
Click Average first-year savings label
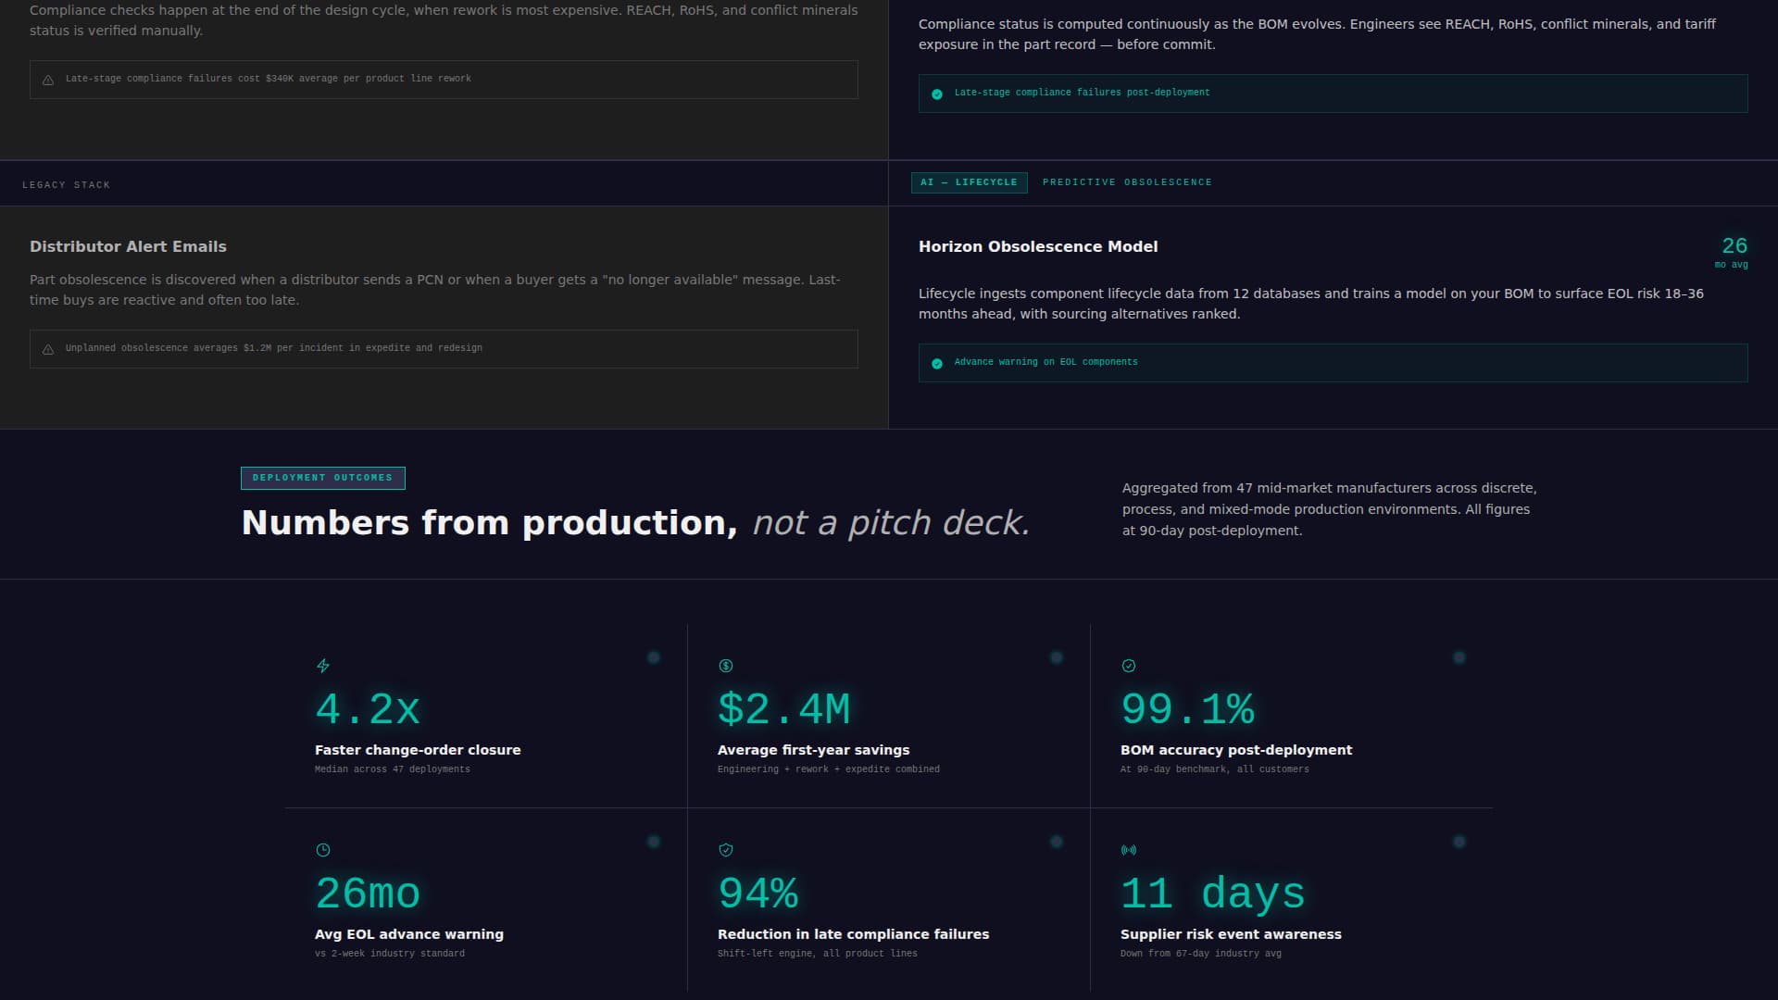[x=813, y=750]
